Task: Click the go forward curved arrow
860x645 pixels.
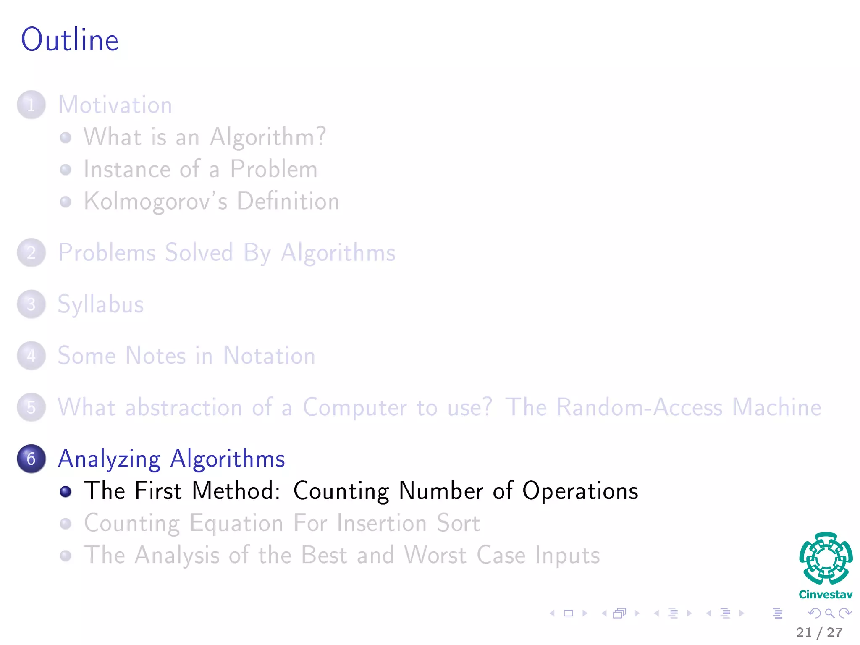Action: [x=845, y=614]
